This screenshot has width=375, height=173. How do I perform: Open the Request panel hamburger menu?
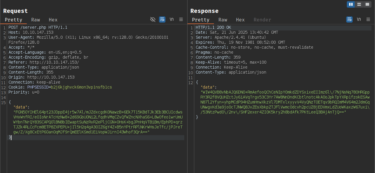tap(181, 19)
